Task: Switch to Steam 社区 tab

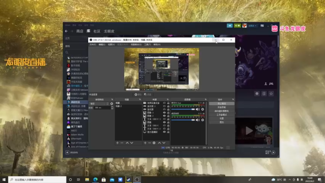Action: point(97,31)
